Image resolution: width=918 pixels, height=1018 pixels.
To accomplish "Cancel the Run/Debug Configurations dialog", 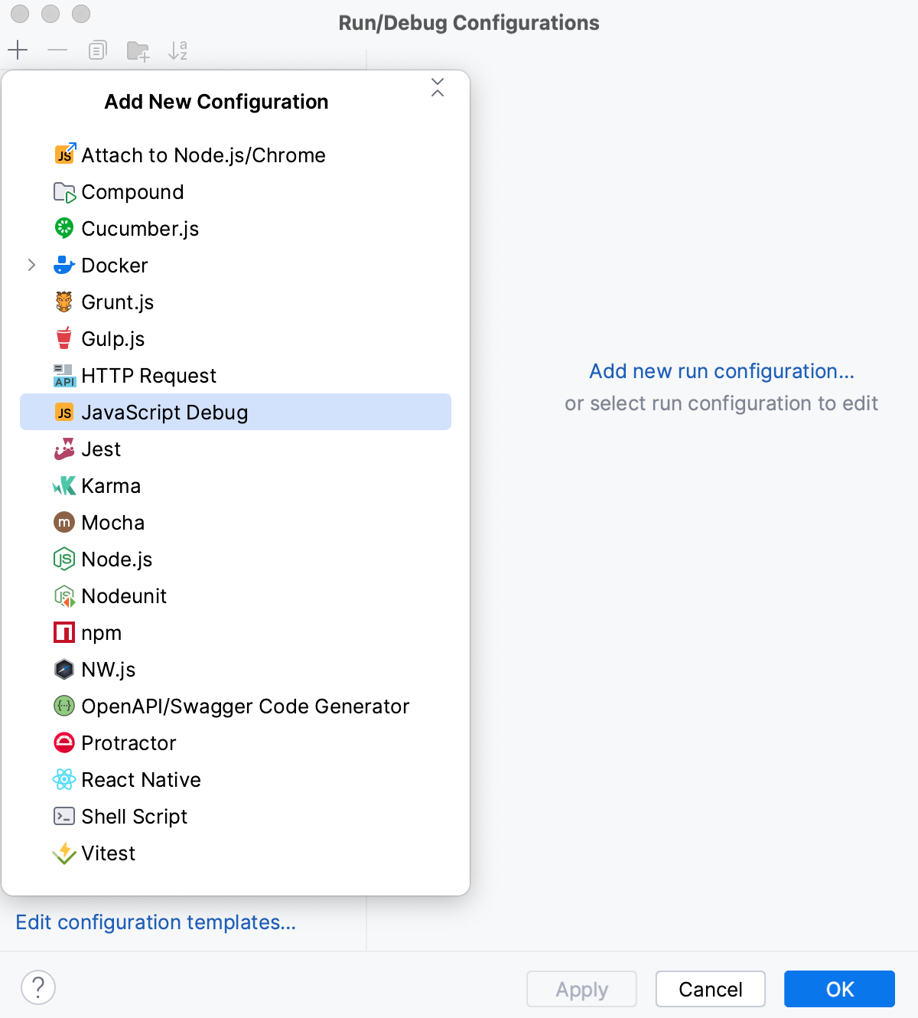I will (x=710, y=989).
